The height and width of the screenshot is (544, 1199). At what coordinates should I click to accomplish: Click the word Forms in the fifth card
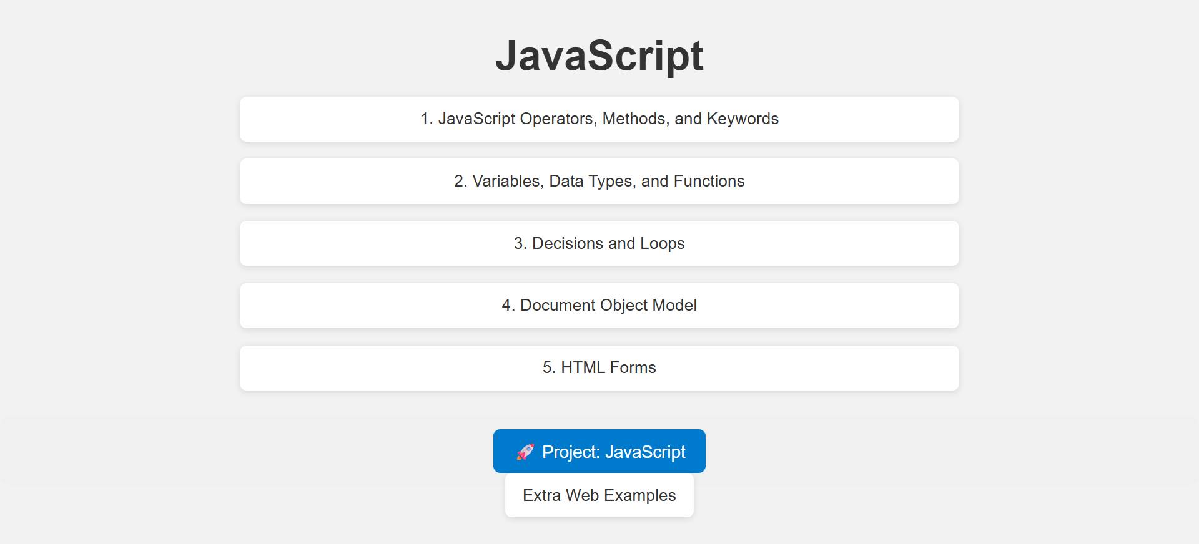[x=633, y=368]
